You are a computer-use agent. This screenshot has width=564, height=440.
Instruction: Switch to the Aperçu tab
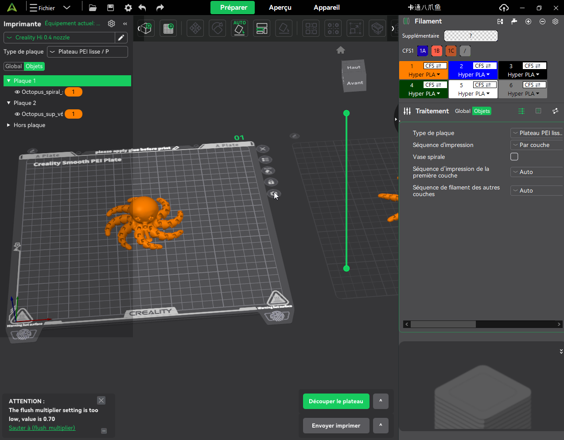click(x=280, y=8)
